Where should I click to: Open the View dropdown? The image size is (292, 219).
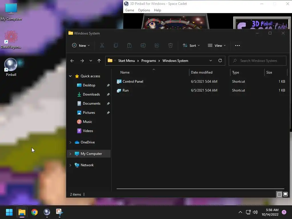[217, 45]
